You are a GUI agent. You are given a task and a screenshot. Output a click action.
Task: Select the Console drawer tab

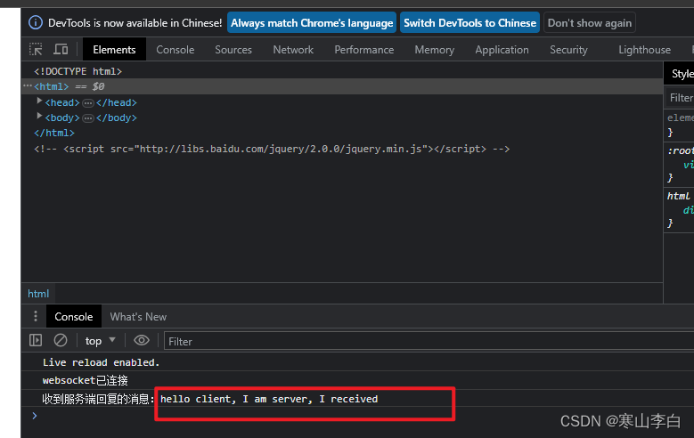pyautogui.click(x=73, y=317)
